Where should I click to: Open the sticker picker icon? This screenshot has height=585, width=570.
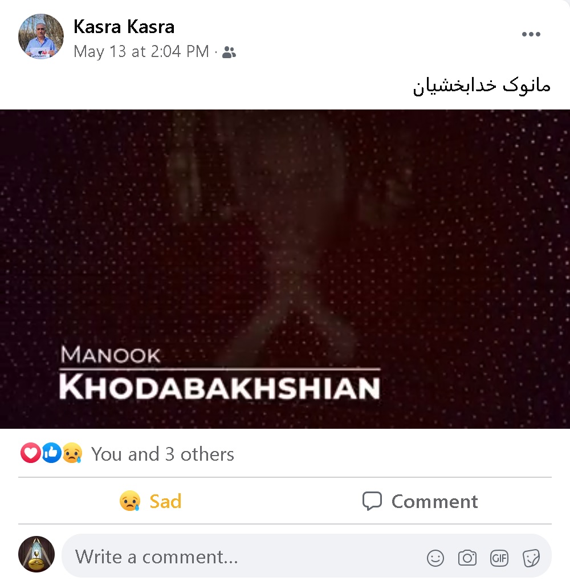point(531,558)
